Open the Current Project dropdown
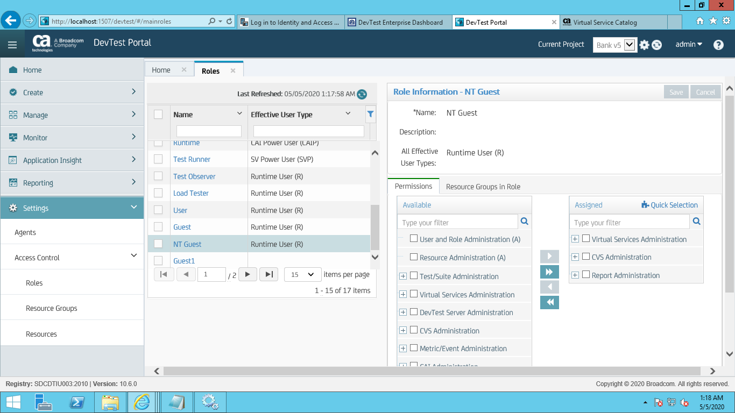Image resolution: width=735 pixels, height=413 pixels. [x=615, y=45]
